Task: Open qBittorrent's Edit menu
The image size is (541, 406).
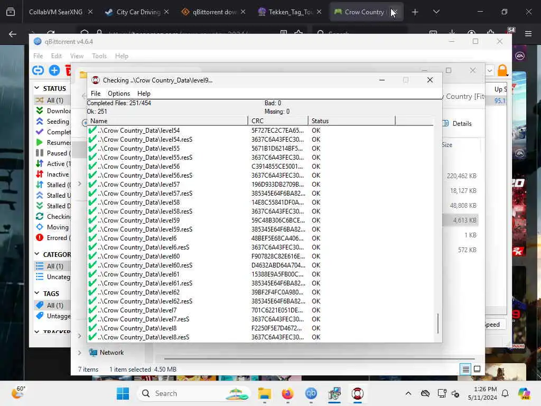Action: (x=56, y=56)
